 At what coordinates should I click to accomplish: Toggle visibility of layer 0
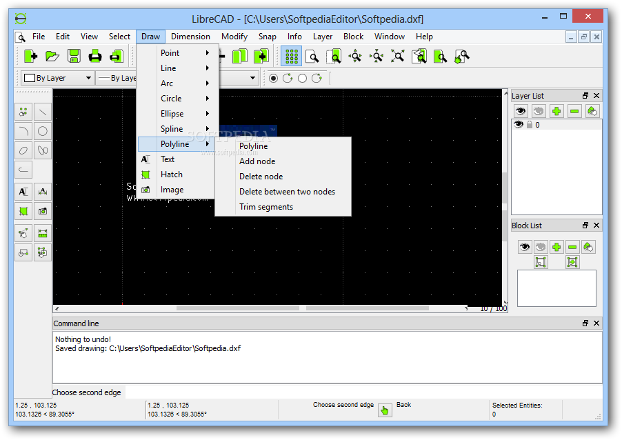(x=519, y=125)
